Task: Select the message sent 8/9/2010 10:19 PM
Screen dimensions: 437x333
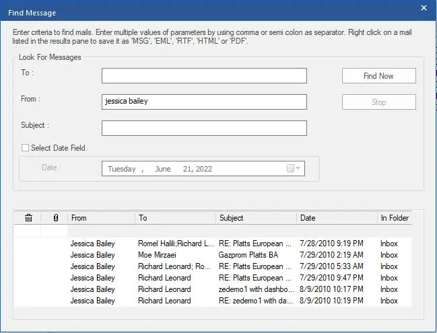Action: tap(212, 301)
